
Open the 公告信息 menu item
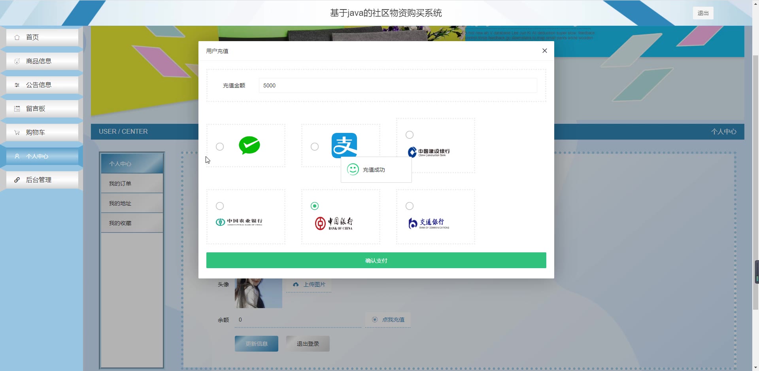pos(42,85)
